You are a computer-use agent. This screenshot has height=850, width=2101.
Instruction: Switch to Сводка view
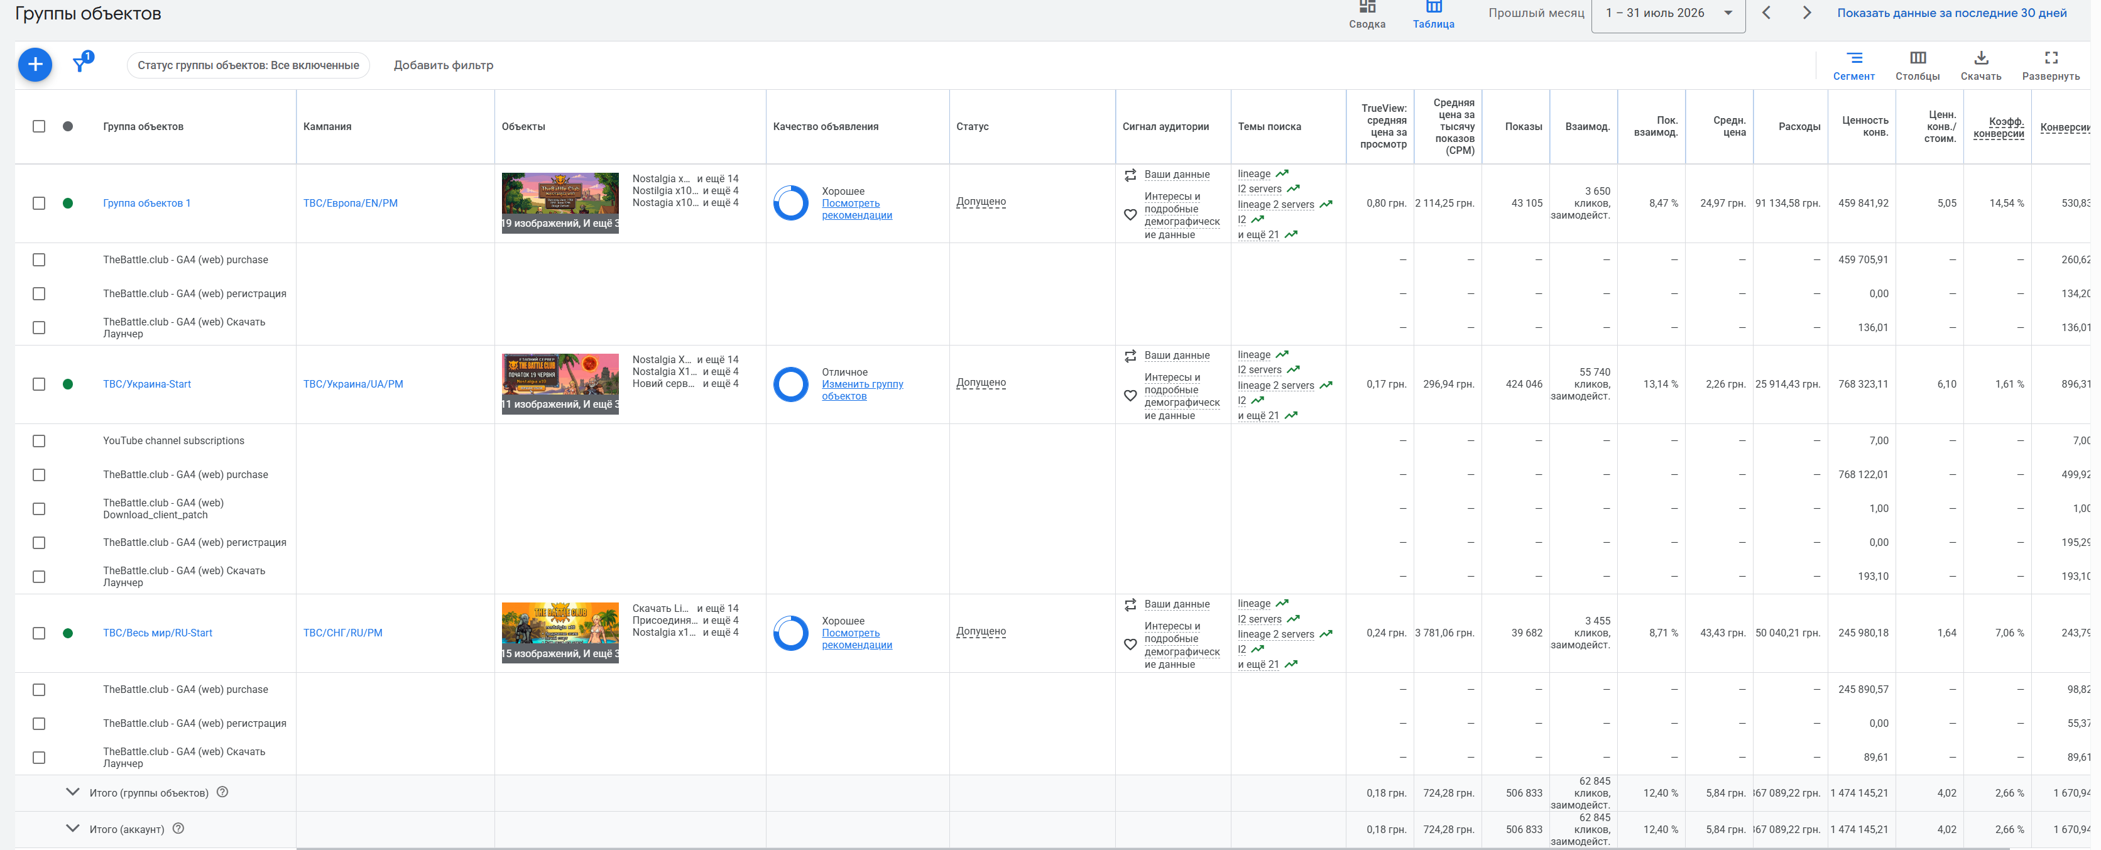click(x=1367, y=14)
